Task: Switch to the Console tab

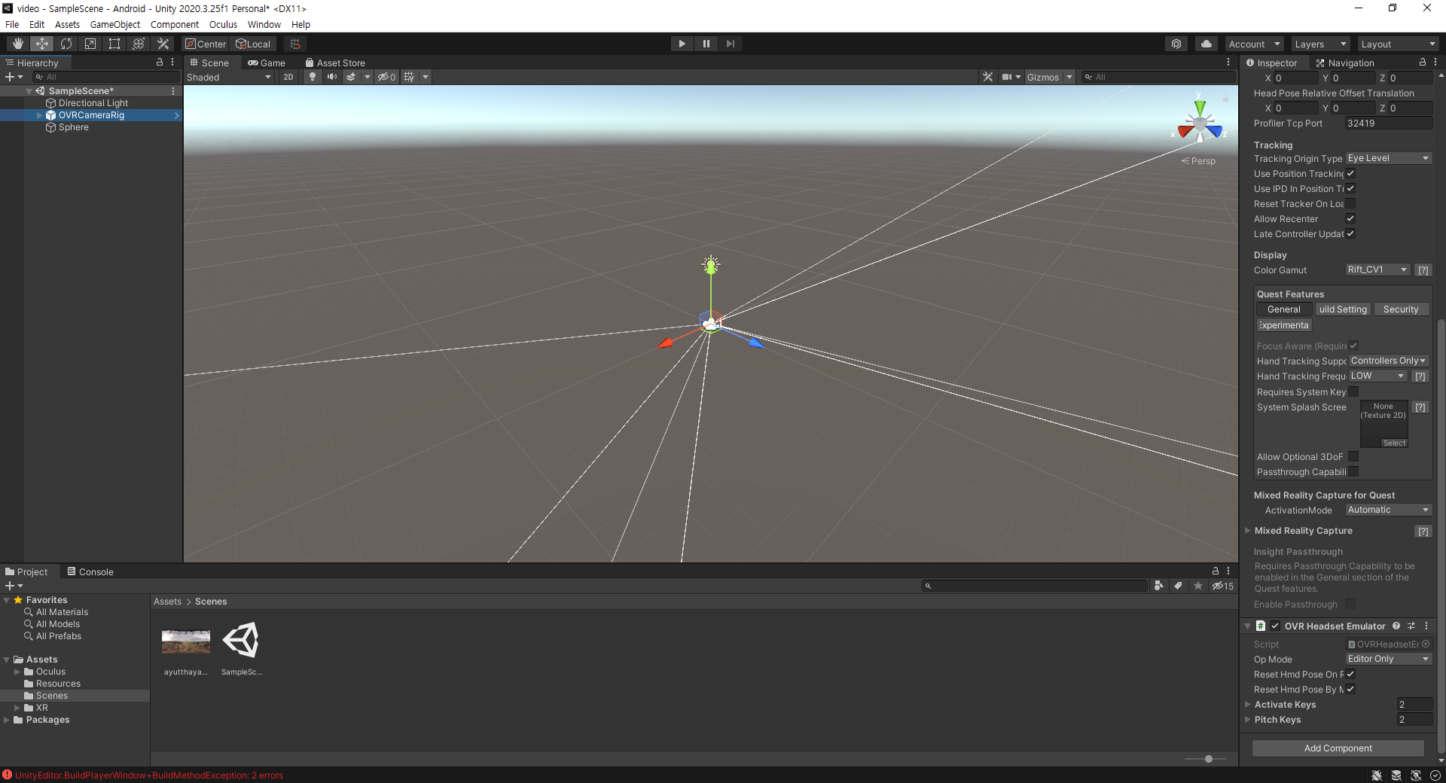Action: click(90, 571)
